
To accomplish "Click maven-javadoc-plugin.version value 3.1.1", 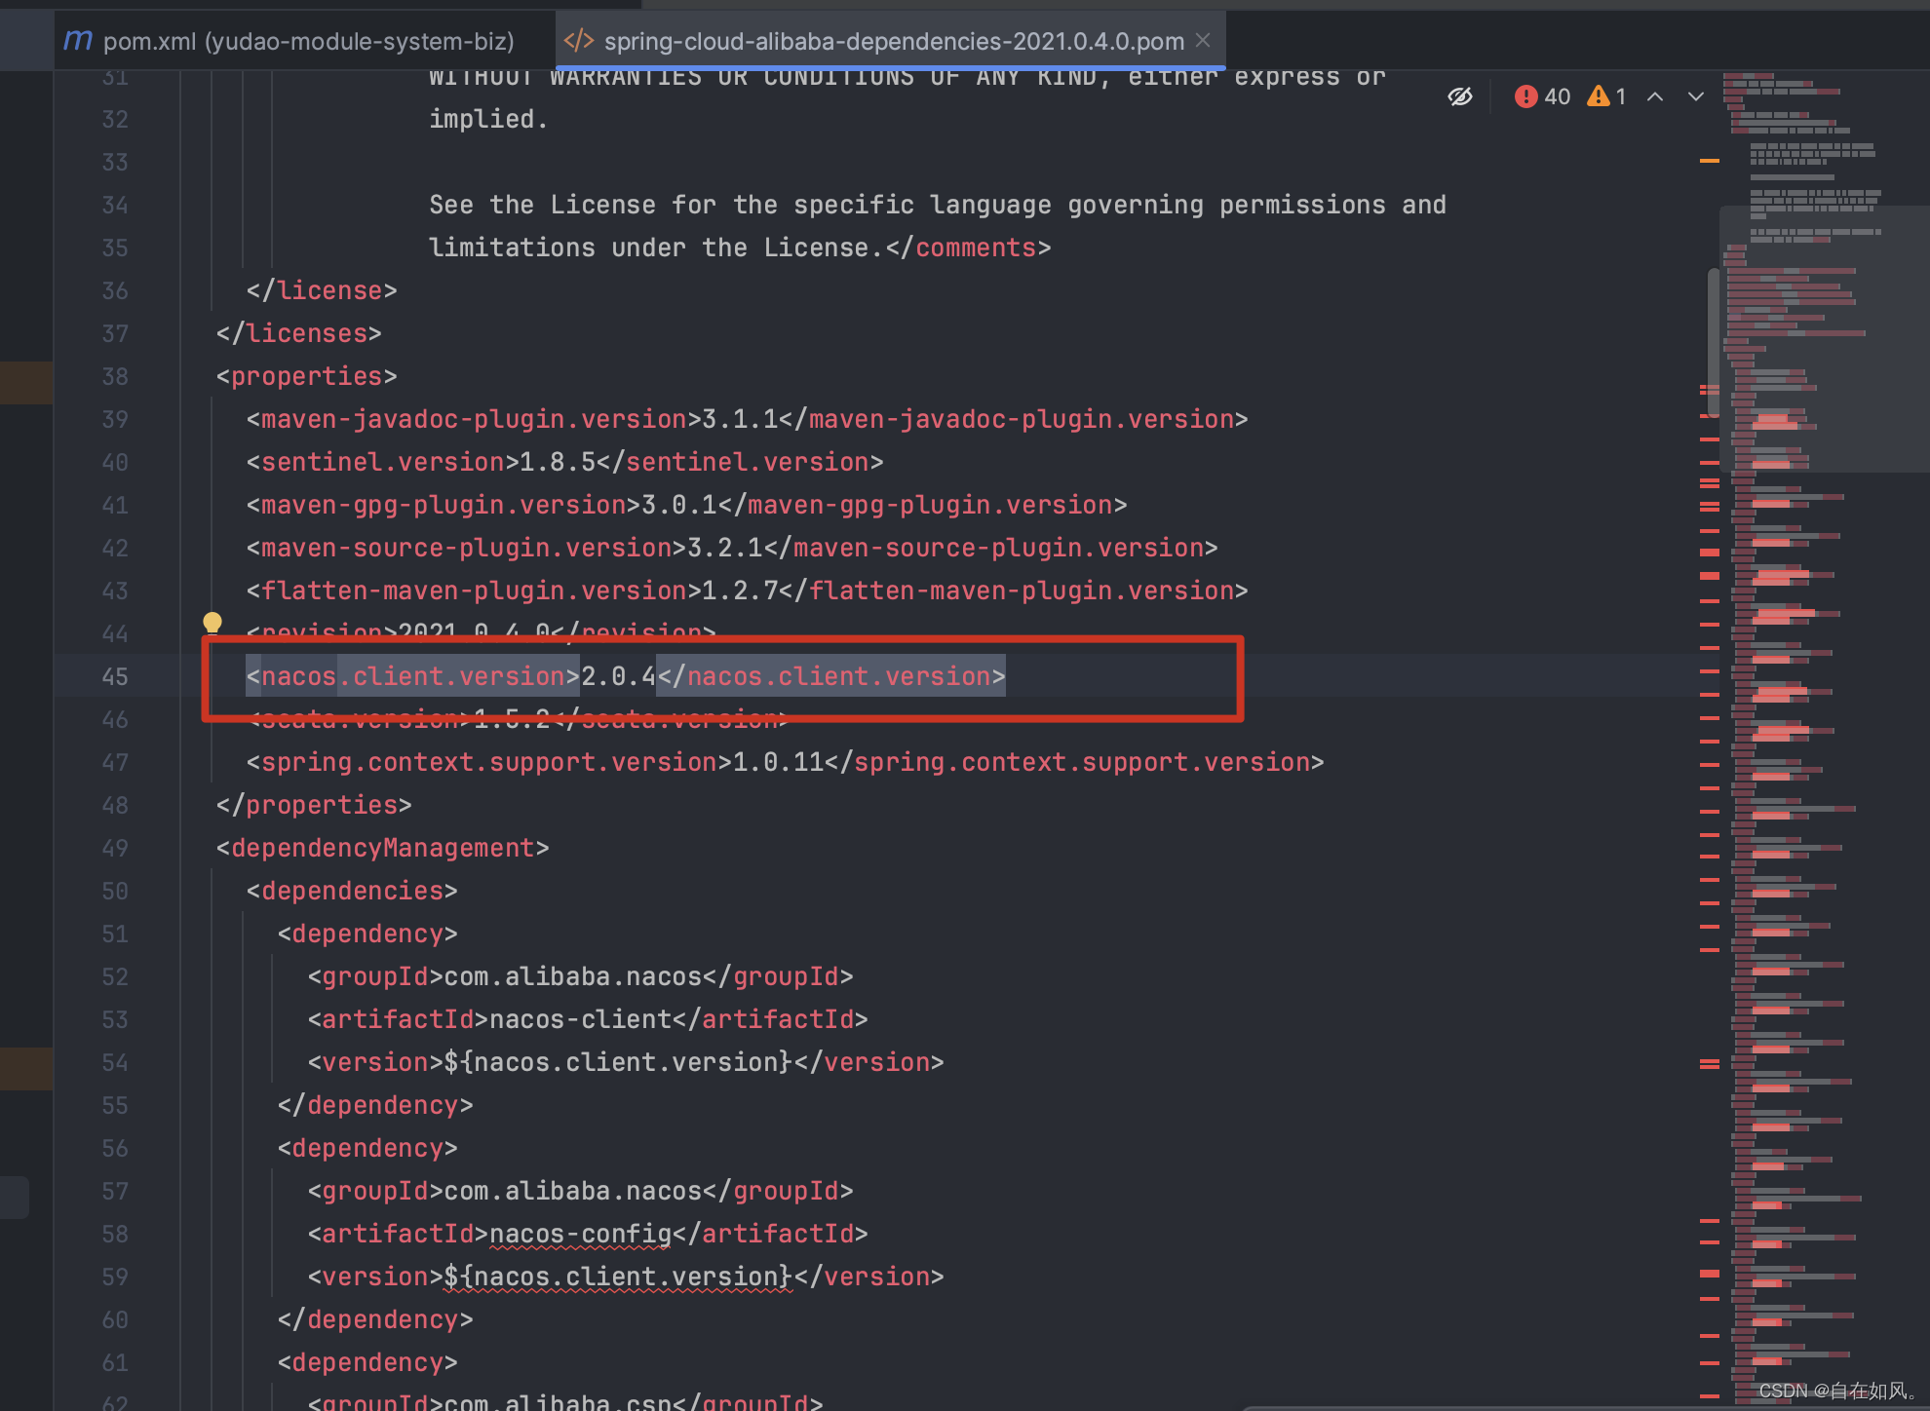I will click(740, 419).
